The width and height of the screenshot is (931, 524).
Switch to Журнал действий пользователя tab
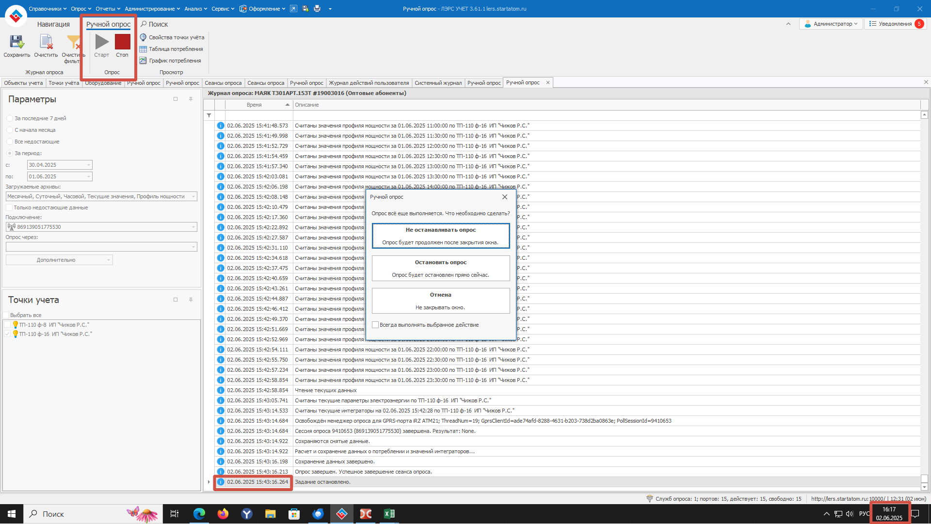[369, 83]
